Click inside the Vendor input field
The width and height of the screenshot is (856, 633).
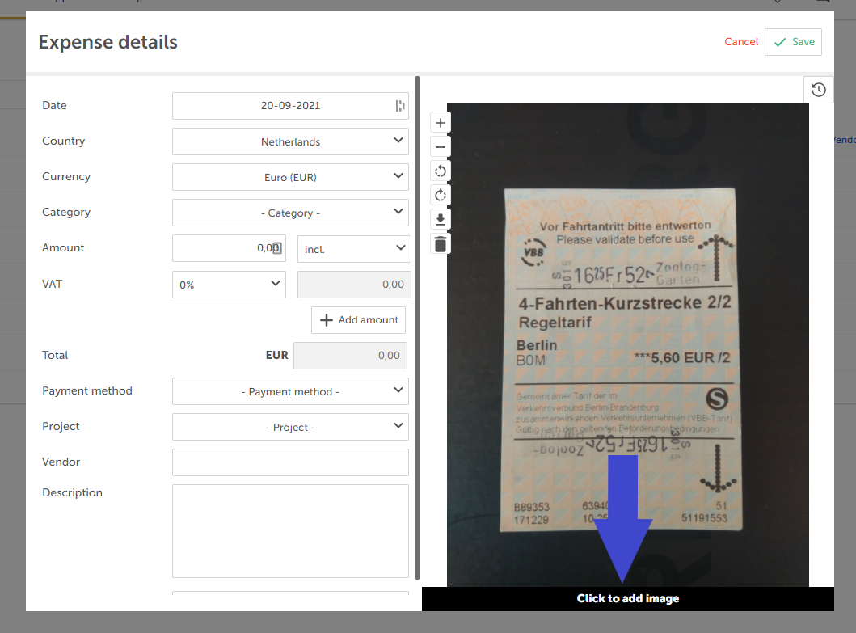coord(289,462)
